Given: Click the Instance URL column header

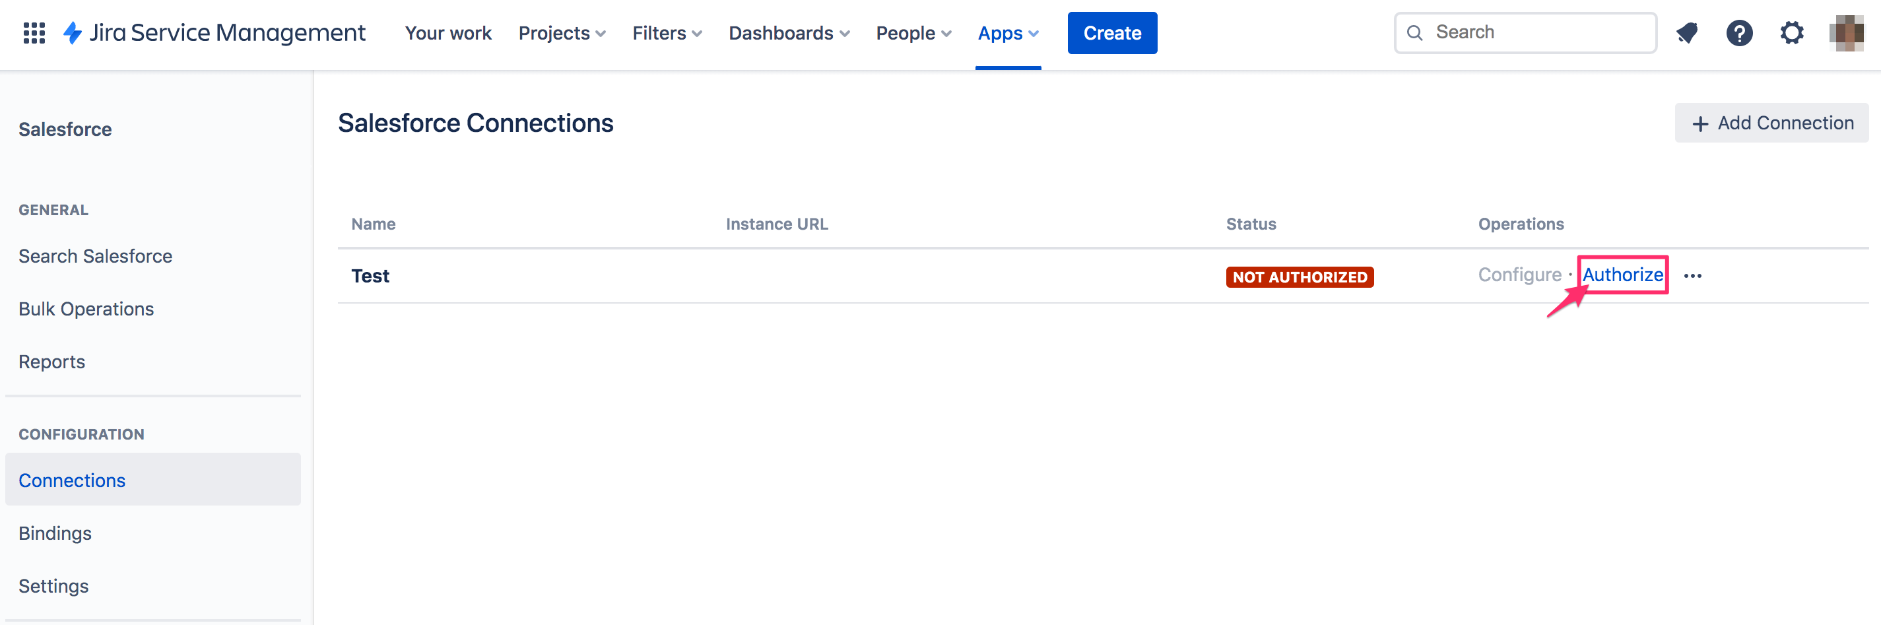Looking at the screenshot, I should (x=777, y=224).
